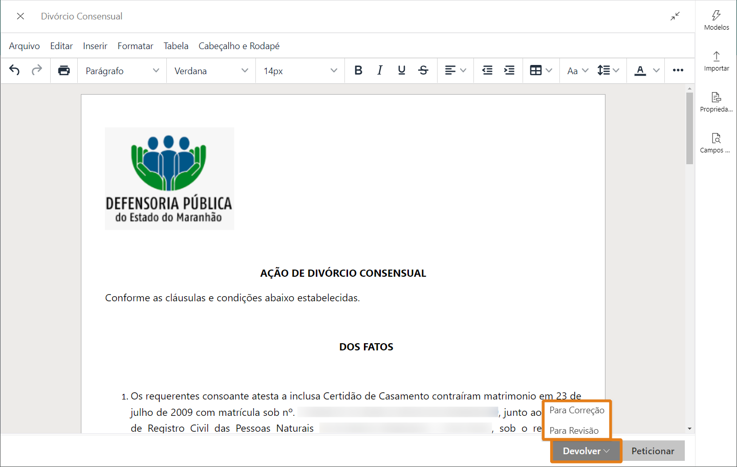Undo the last edit
737x467 pixels.
coord(14,71)
